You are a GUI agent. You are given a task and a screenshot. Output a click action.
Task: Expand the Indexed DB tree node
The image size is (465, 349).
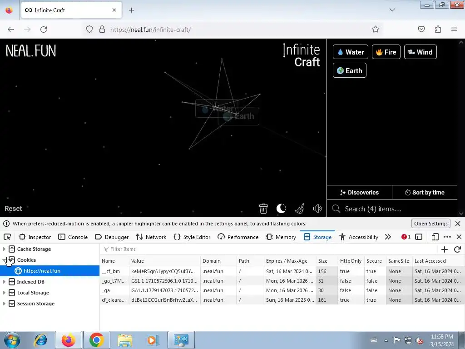tap(4, 282)
